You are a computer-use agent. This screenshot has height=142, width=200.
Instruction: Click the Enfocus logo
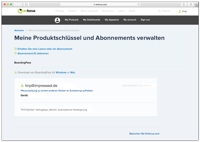pyautogui.click(x=27, y=11)
